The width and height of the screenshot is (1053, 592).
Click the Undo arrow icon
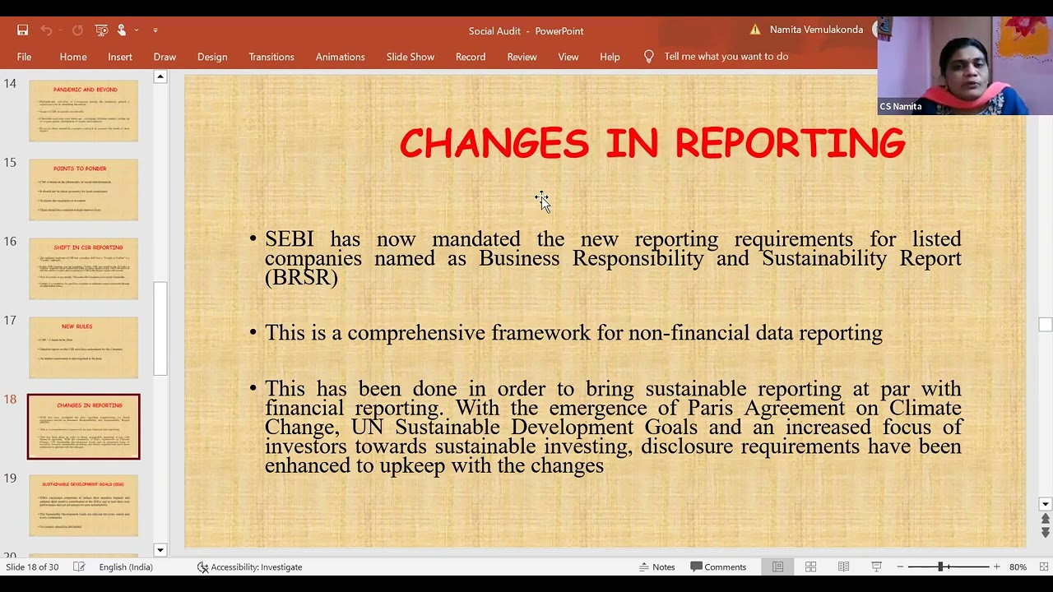click(x=46, y=30)
